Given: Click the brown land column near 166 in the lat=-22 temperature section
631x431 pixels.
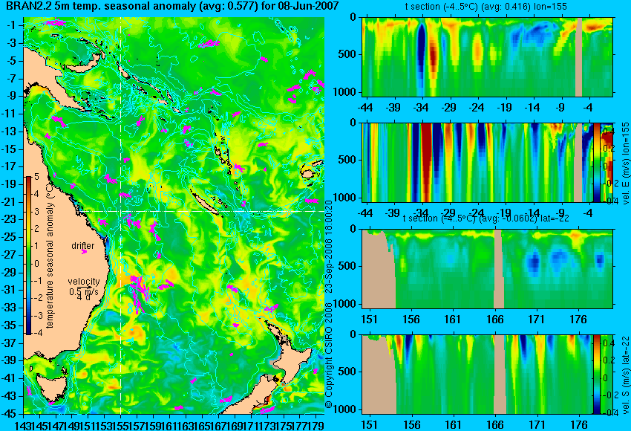Looking at the screenshot, I should click(498, 269).
